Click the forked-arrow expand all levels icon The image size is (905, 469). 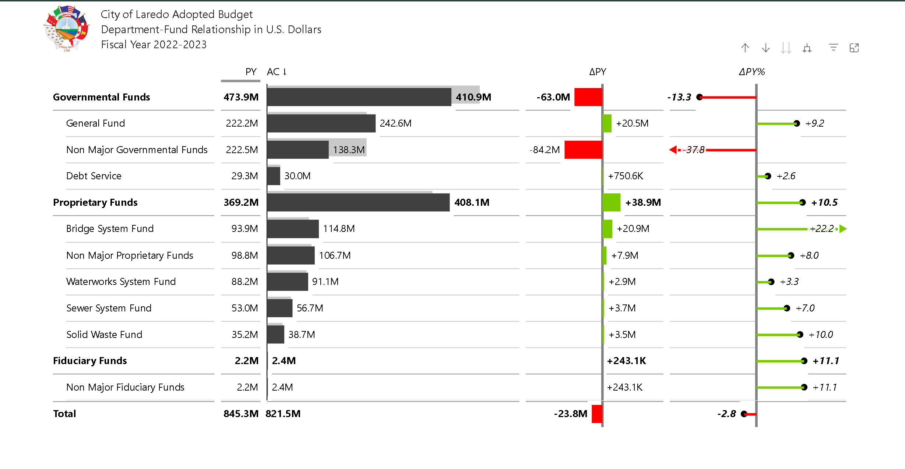click(x=807, y=48)
